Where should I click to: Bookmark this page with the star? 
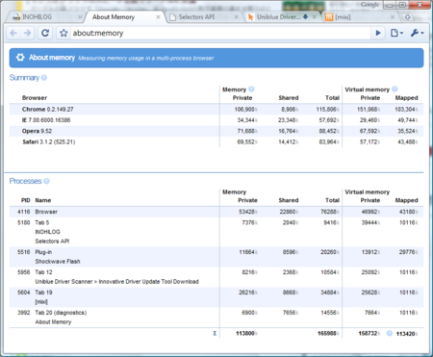(x=64, y=33)
